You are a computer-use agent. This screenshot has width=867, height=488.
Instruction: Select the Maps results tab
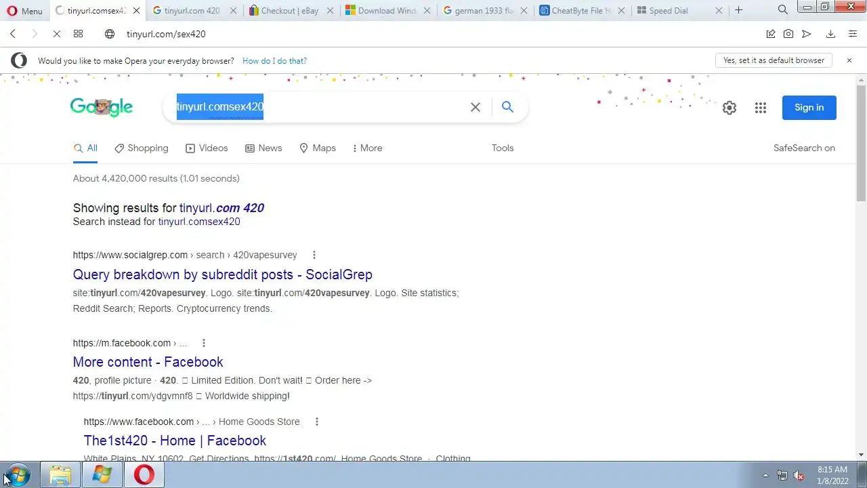[x=317, y=148]
